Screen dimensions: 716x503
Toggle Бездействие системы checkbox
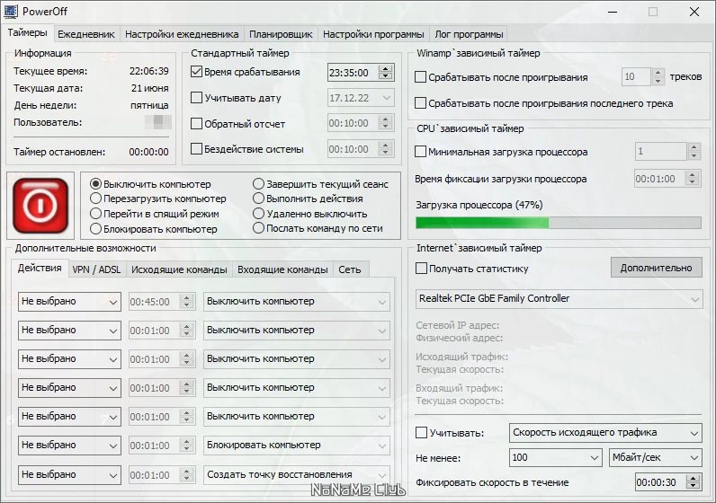point(196,149)
